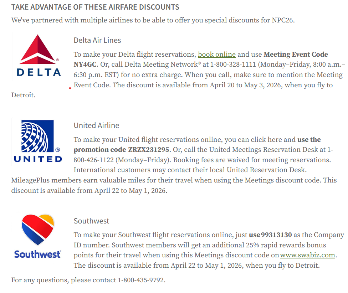Open the Delta "book online" link
This screenshot has width=348, height=293.
click(217, 55)
